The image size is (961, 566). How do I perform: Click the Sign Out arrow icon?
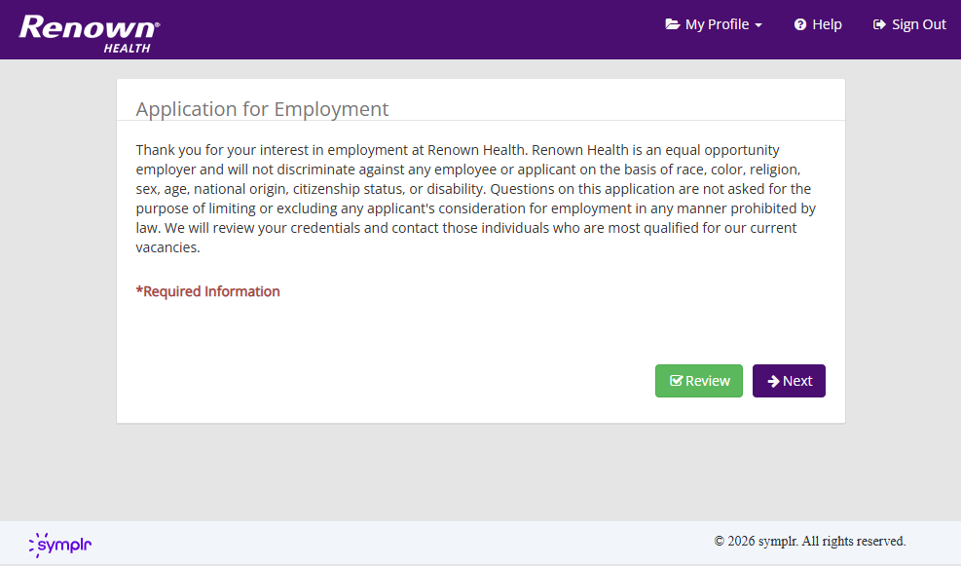coord(879,24)
